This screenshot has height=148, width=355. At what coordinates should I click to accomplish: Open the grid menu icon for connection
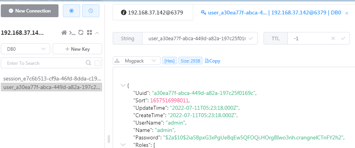[x=90, y=33]
